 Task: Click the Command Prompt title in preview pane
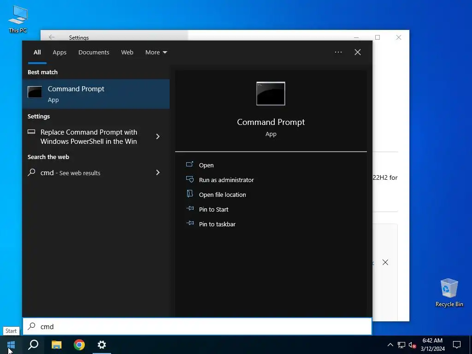click(271, 122)
